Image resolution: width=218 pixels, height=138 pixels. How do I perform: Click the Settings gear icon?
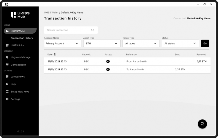[7, 99]
